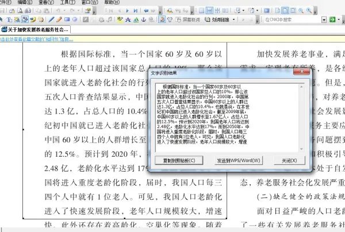345x232 pixels.
Task: Click the 划词链接 button
Action: point(217,20)
